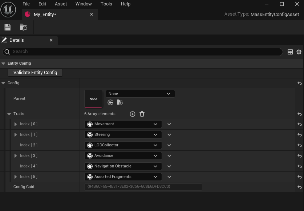The image size is (304, 211).
Task: Open the Window menu
Action: pyautogui.click(x=84, y=4)
